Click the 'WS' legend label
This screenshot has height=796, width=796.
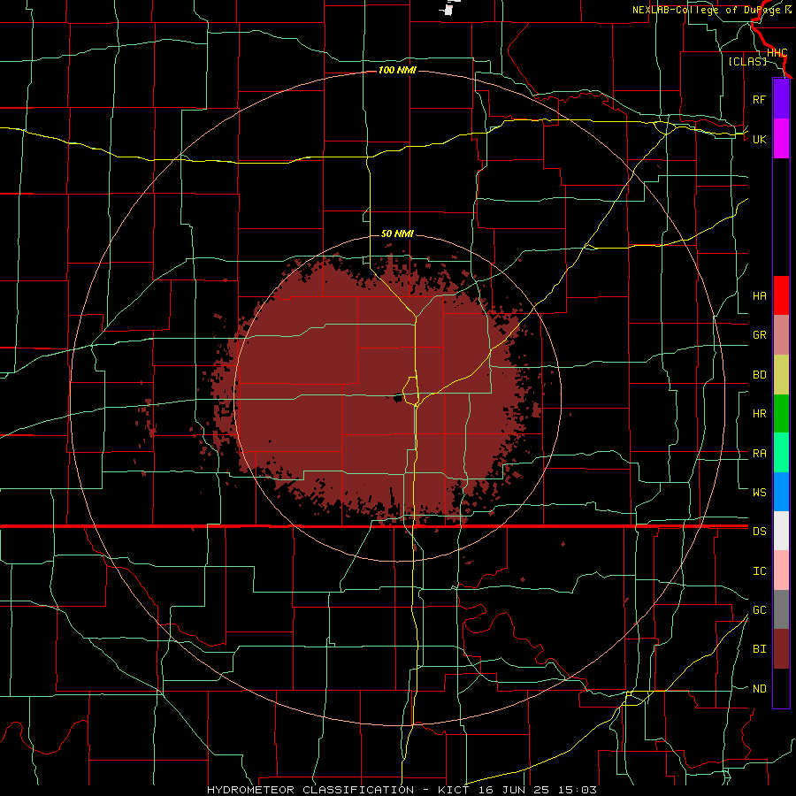click(x=759, y=492)
